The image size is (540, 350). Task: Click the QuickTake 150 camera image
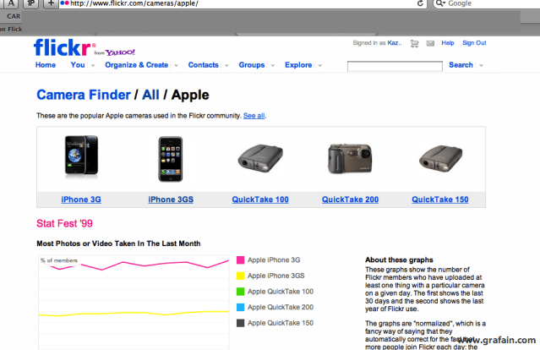point(440,158)
